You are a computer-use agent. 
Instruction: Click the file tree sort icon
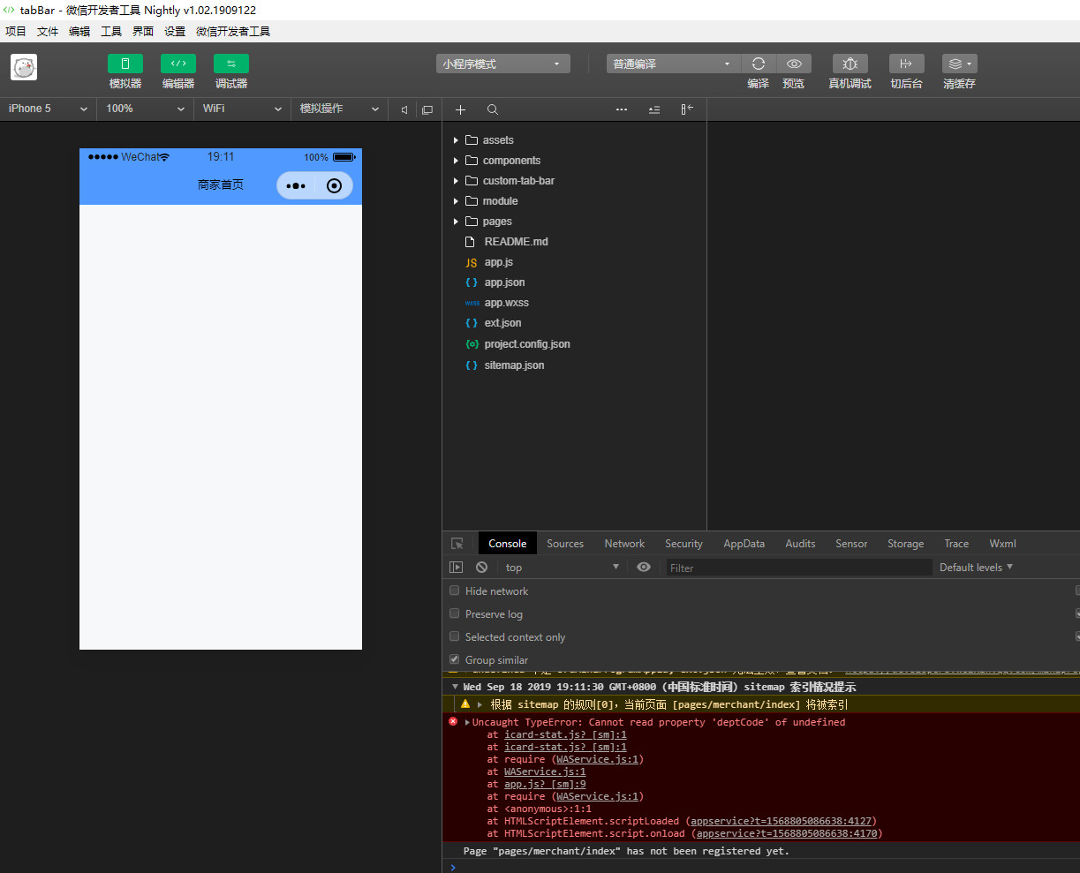(x=654, y=109)
